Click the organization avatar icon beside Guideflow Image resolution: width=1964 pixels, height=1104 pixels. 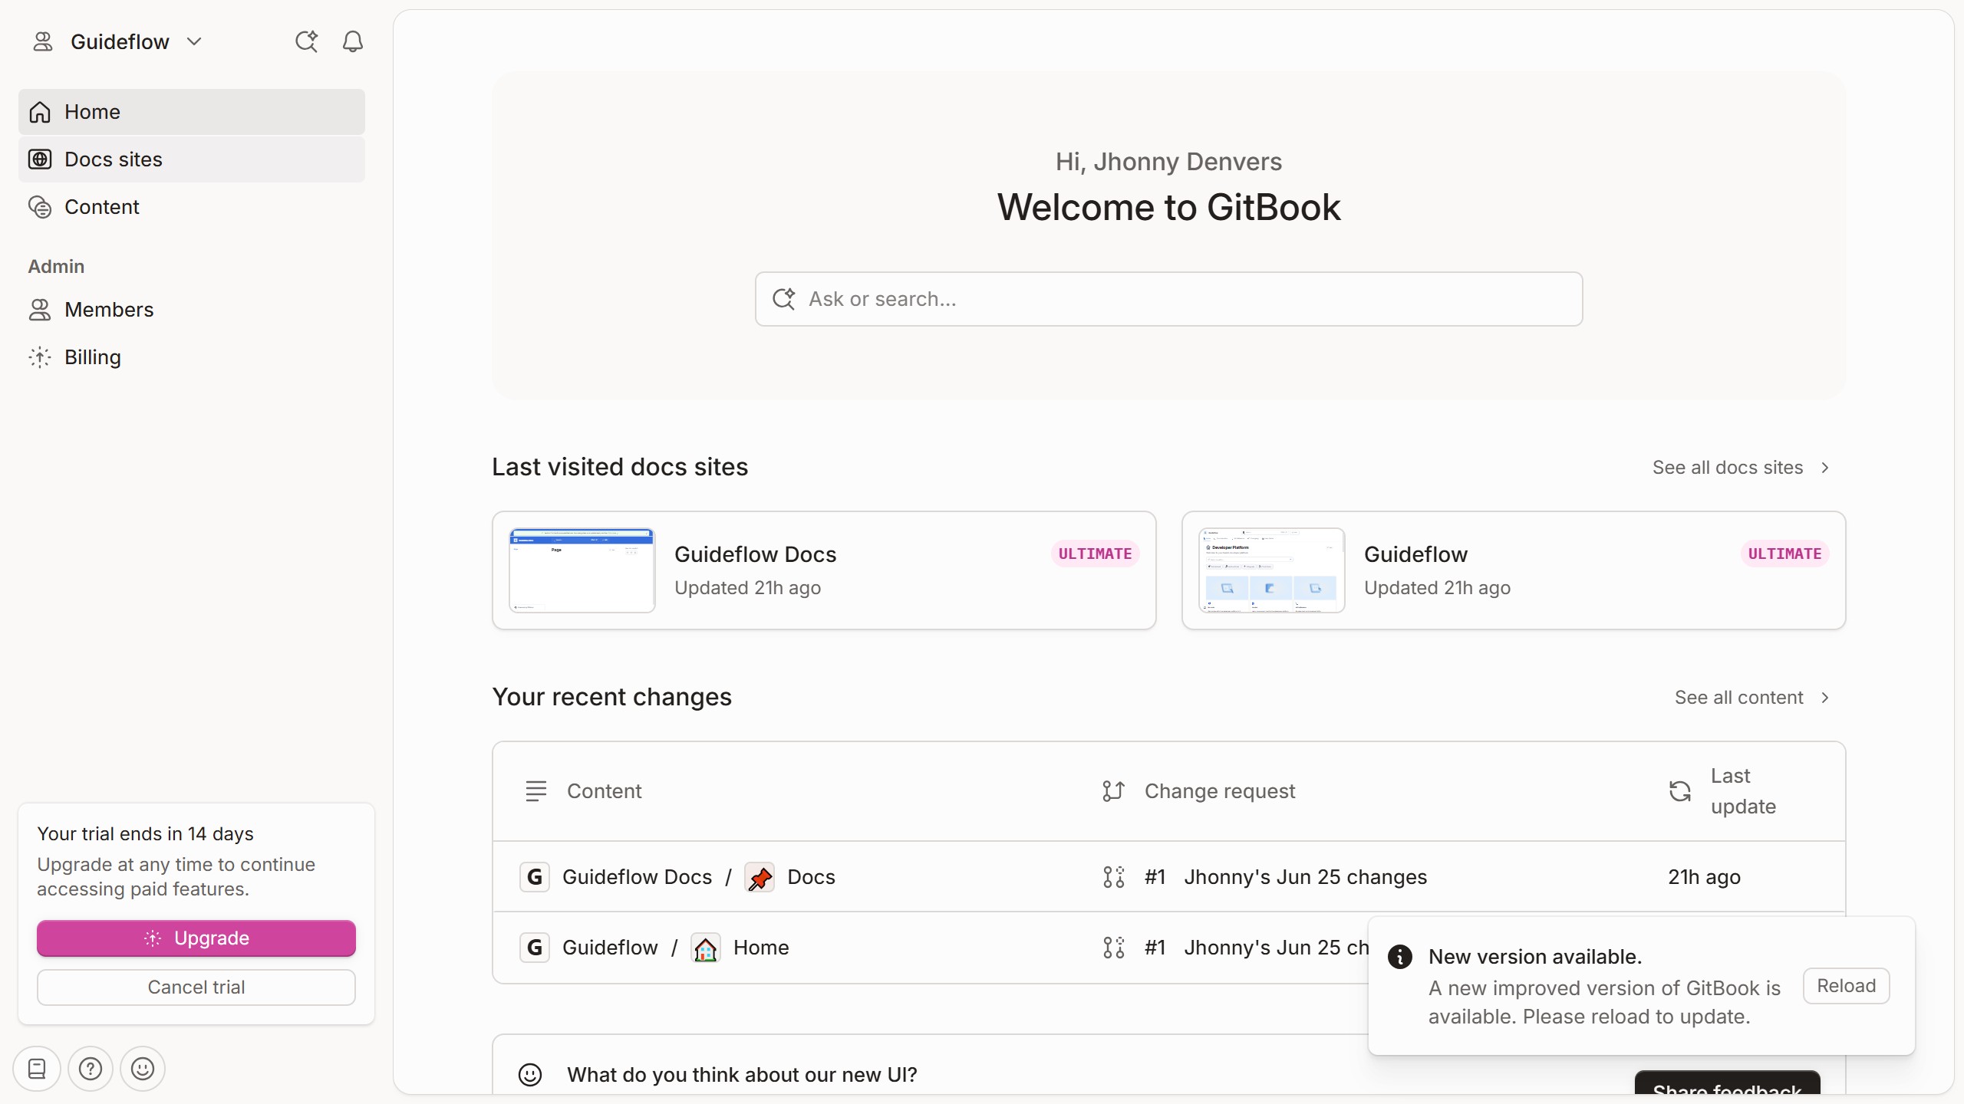[43, 41]
